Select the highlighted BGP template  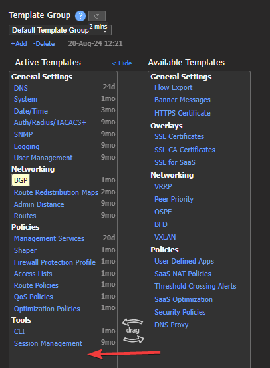click(x=21, y=180)
